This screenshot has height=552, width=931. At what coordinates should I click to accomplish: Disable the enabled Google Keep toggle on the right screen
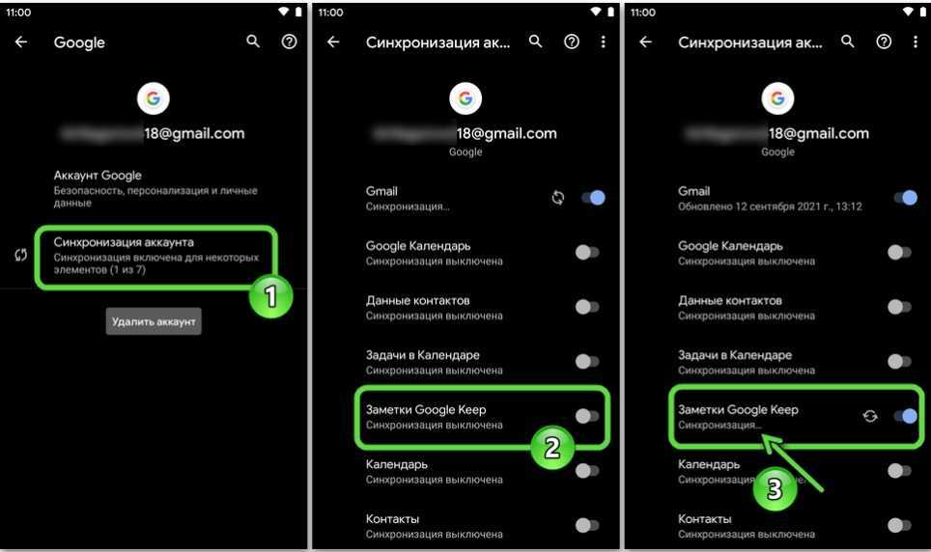coord(906,416)
